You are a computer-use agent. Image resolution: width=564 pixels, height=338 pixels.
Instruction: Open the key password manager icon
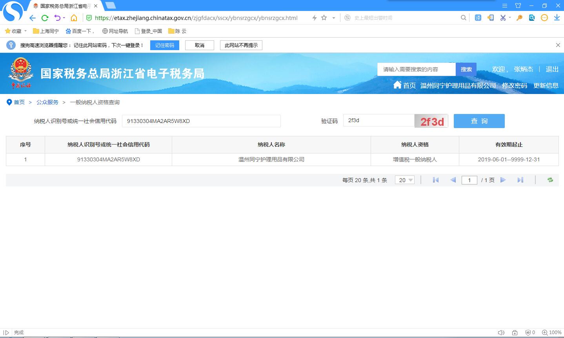coord(519,18)
